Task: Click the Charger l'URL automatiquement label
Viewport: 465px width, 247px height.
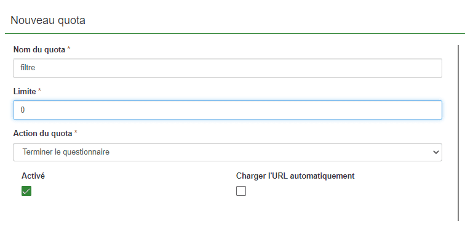Action: click(295, 176)
